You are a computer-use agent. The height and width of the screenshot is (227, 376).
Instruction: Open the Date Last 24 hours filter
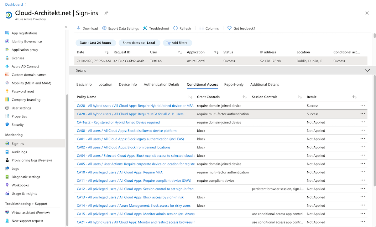96,43
